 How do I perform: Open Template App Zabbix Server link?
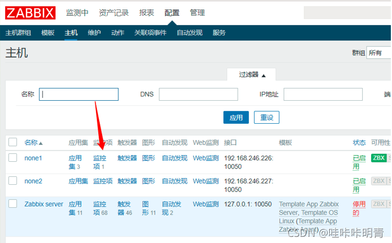pyautogui.click(x=309, y=208)
